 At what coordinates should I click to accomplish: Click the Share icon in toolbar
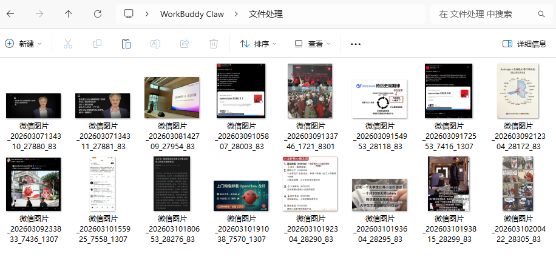click(185, 44)
